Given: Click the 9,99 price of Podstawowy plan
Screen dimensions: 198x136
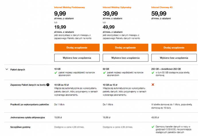Looking at the screenshot, I should click(60, 14).
